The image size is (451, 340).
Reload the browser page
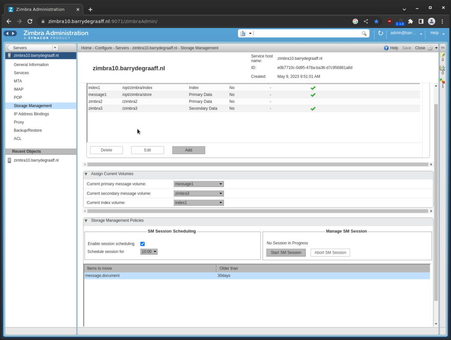30,21
